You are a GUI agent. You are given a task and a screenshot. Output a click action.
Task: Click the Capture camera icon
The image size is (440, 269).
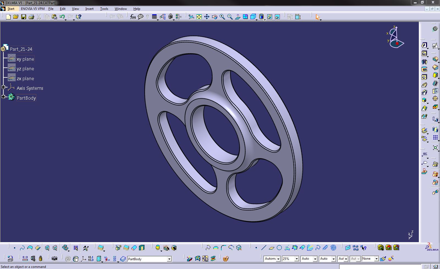(54, 259)
